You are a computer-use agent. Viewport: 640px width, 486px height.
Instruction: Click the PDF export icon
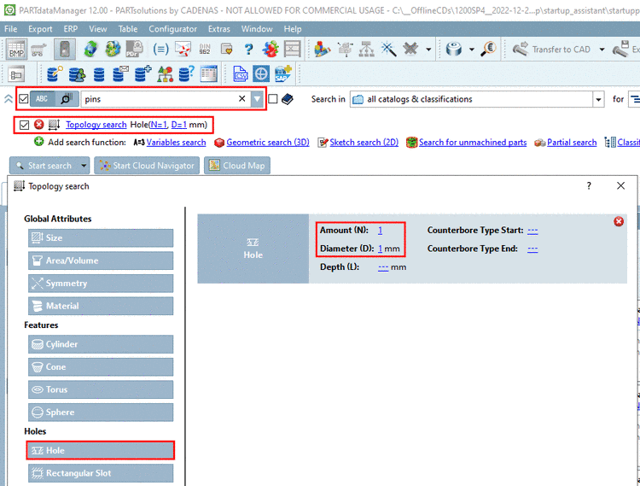[134, 49]
